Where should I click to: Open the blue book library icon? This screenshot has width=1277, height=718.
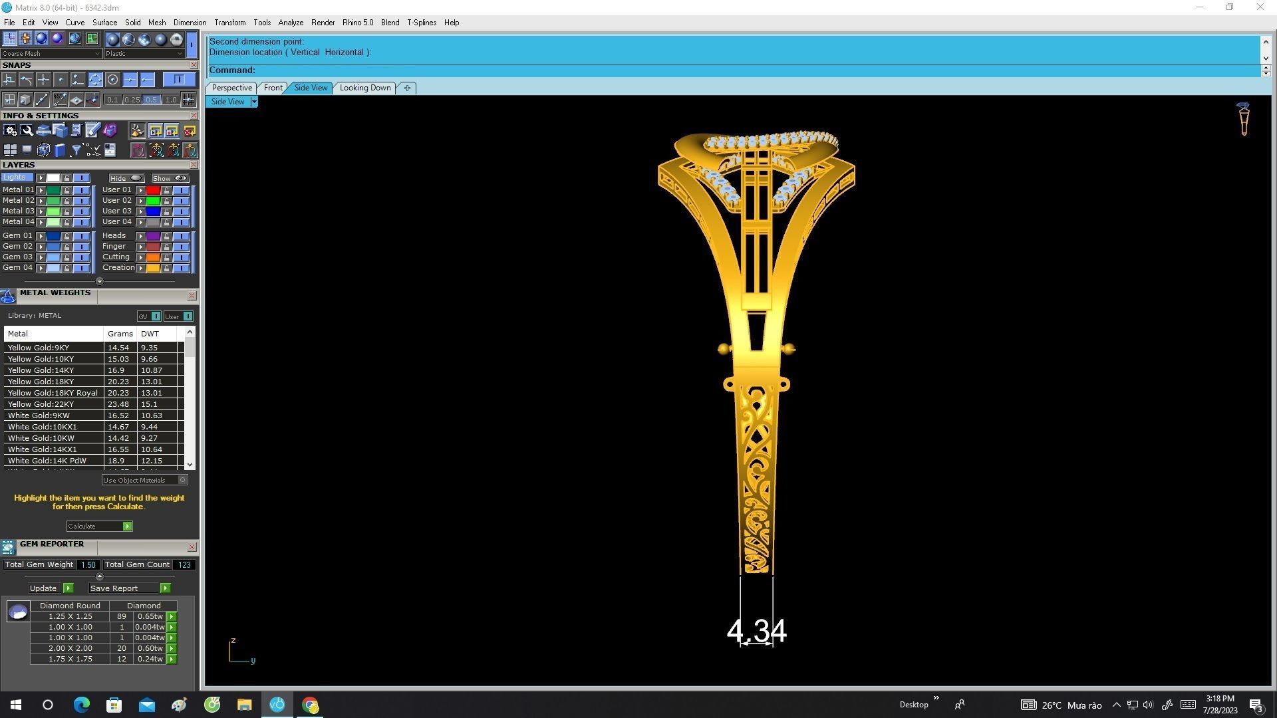point(60,150)
